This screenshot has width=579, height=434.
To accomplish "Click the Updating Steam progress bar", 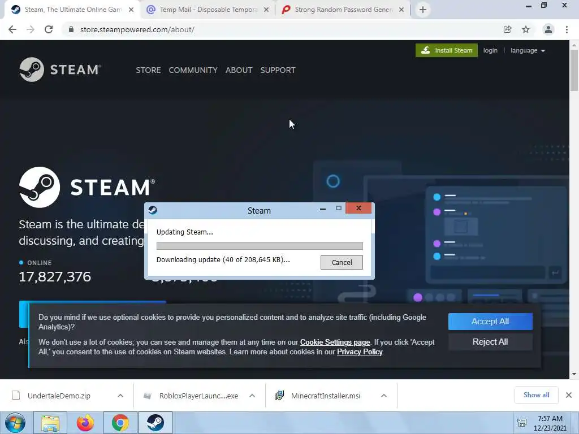I will tap(260, 246).
